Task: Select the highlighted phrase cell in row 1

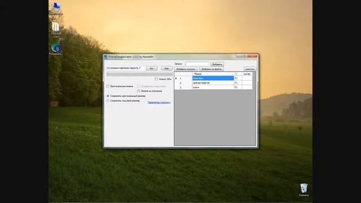Action: tap(213, 78)
